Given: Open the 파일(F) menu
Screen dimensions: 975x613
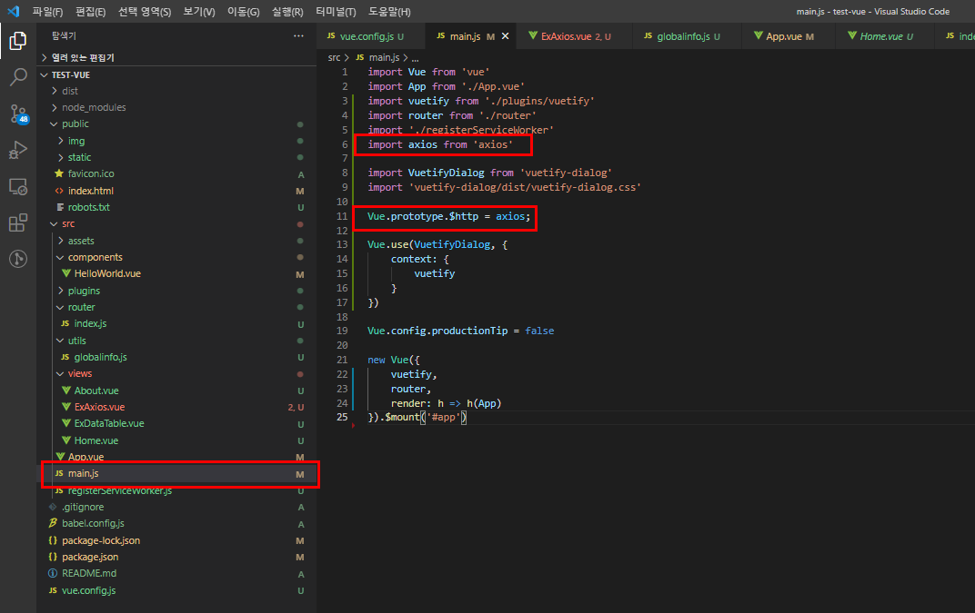Looking at the screenshot, I should [x=48, y=11].
